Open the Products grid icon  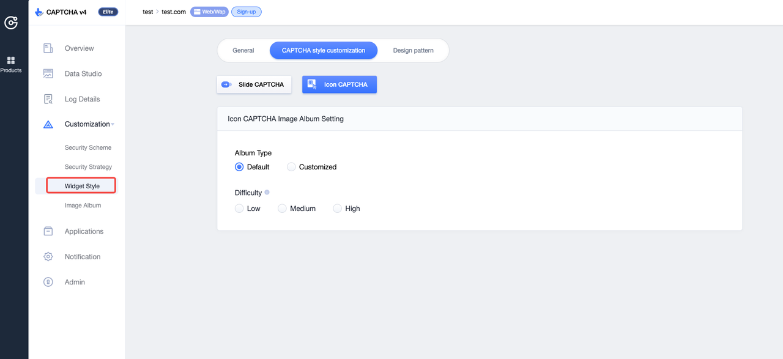pos(11,61)
